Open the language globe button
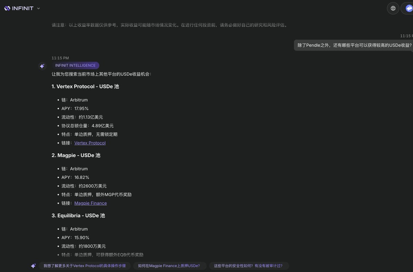 (x=393, y=8)
